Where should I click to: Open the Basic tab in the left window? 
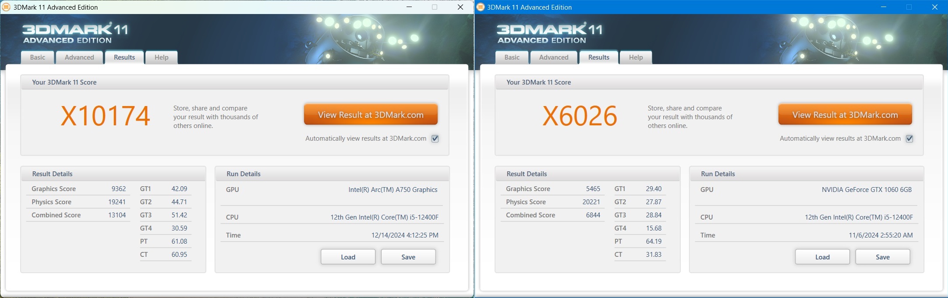tap(38, 57)
